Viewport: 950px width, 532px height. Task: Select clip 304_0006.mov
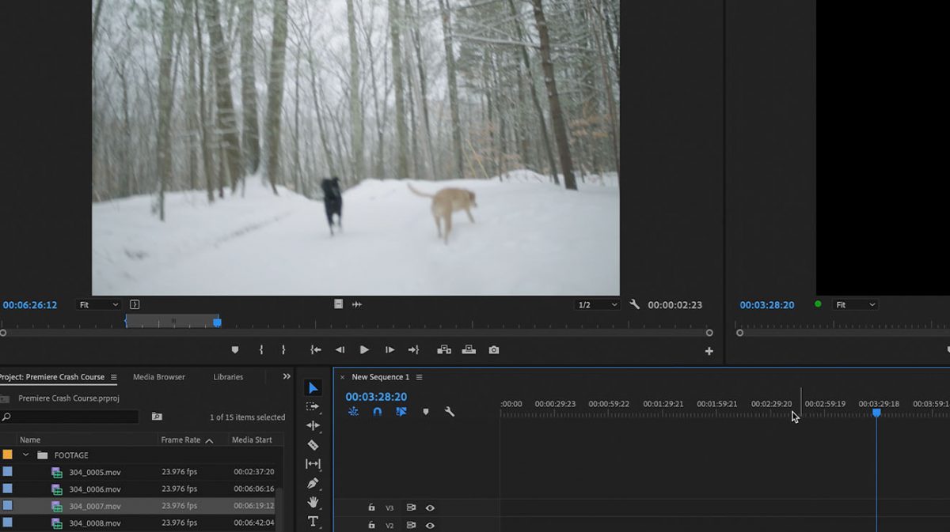tap(94, 489)
